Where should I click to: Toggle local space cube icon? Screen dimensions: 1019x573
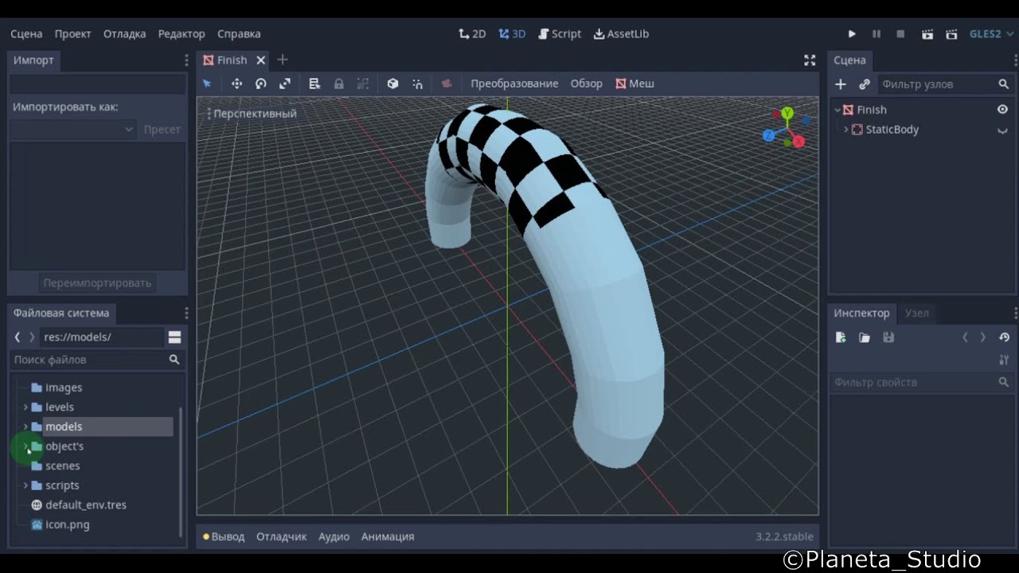(392, 84)
